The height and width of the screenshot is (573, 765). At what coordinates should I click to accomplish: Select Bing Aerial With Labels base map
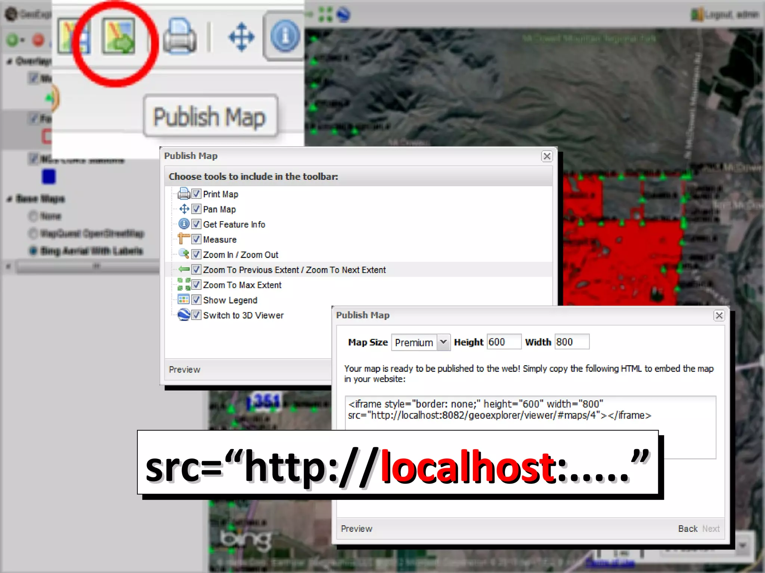(x=34, y=251)
